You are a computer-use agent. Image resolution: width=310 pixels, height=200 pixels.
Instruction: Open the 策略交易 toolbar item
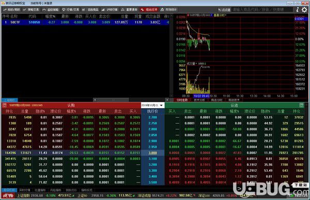pyautogui.click(x=31, y=9)
